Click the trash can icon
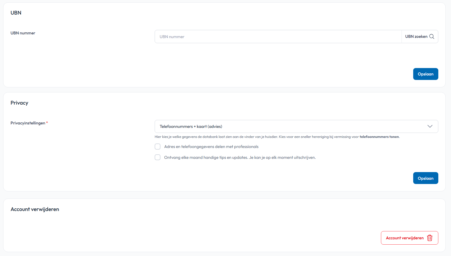 click(430, 238)
